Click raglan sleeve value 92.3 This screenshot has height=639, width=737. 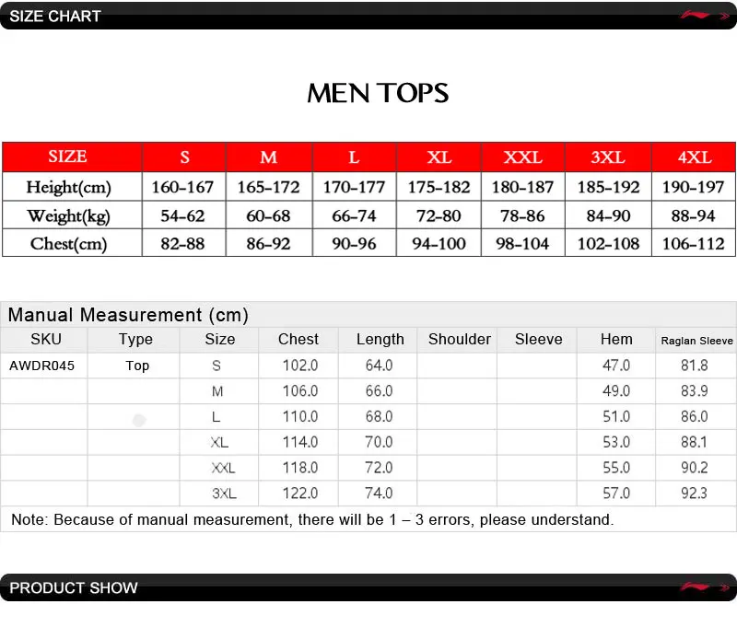click(695, 493)
